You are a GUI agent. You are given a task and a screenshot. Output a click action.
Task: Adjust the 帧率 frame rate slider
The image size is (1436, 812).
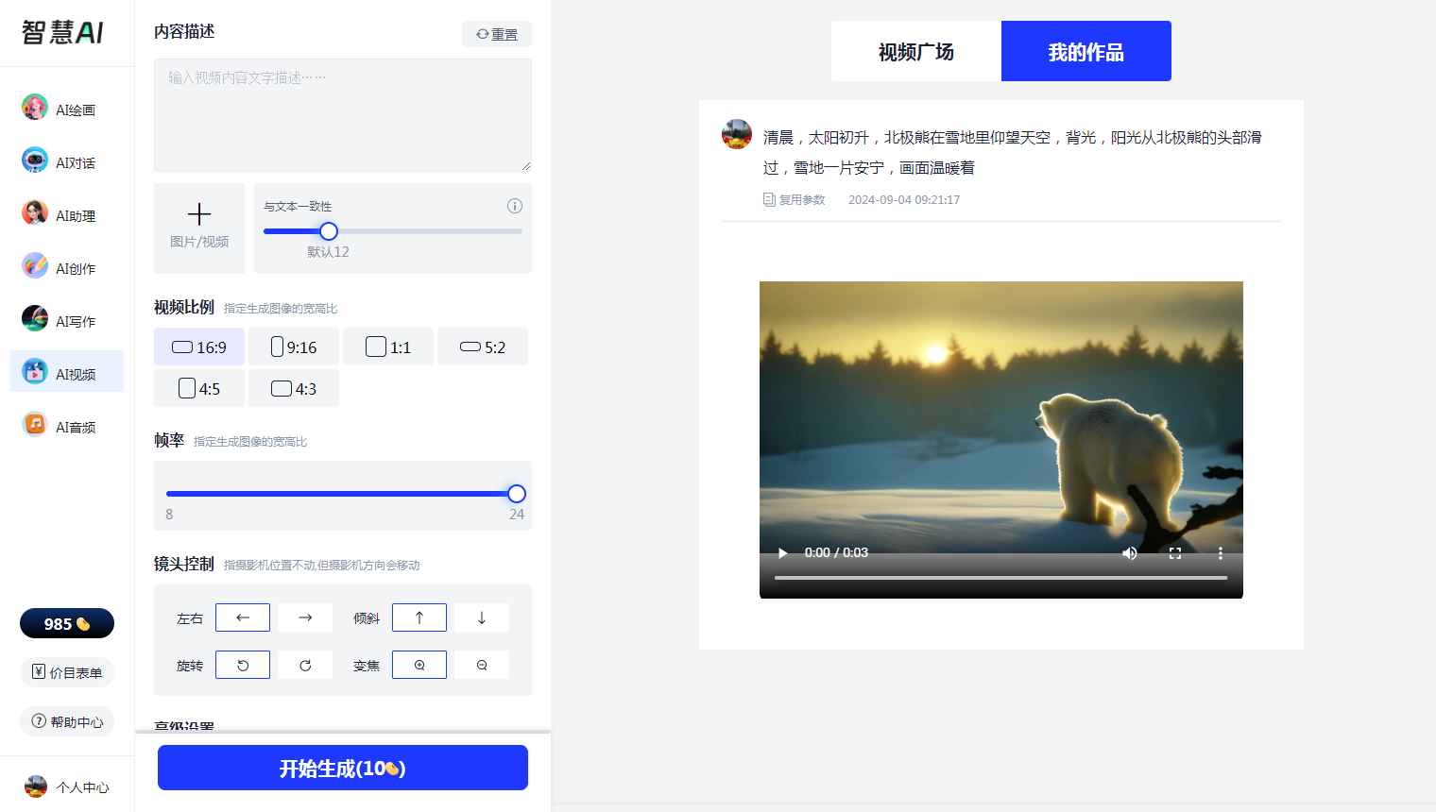(516, 493)
